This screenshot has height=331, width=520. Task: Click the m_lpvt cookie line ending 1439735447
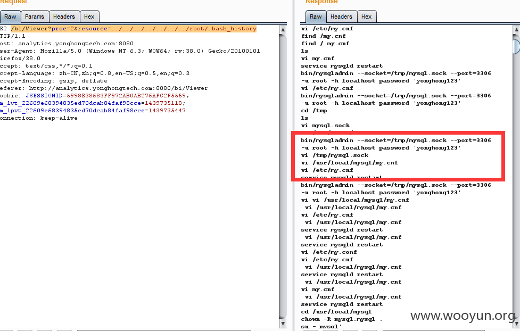point(93,111)
